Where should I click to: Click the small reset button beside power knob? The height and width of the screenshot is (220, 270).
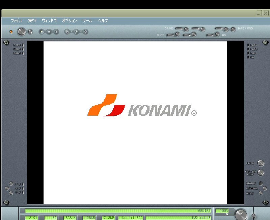pyautogui.click(x=30, y=32)
